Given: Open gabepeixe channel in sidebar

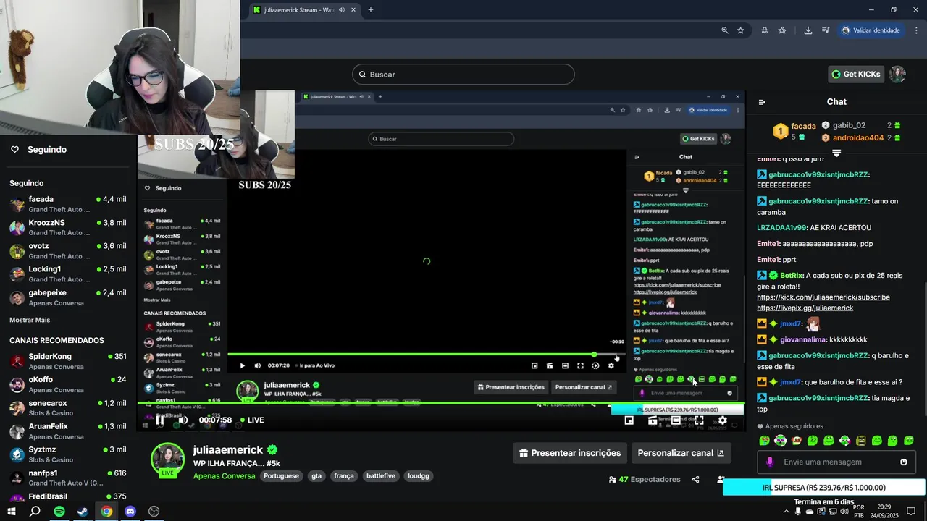Looking at the screenshot, I should (69, 297).
